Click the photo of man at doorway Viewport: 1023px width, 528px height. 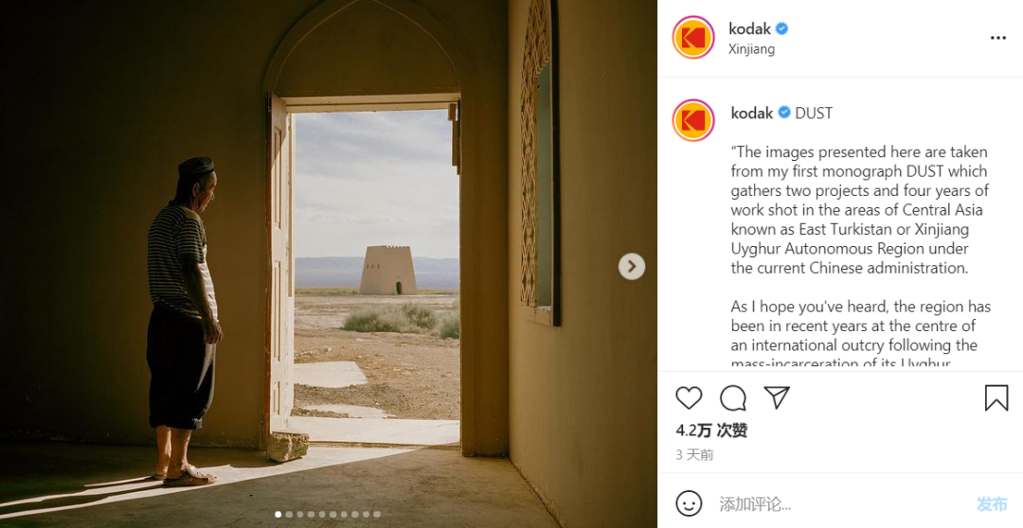pos(328,264)
